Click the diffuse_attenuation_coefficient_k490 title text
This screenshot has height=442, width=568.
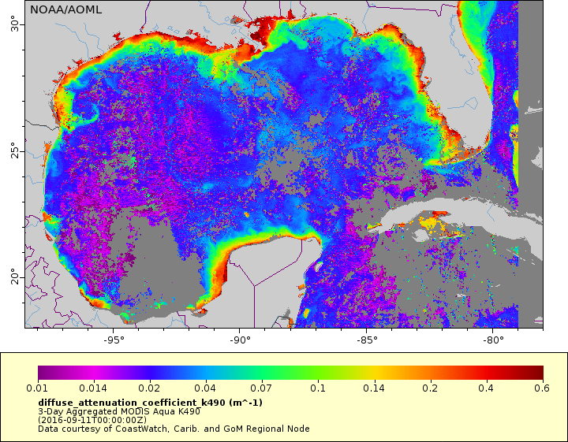click(x=150, y=403)
